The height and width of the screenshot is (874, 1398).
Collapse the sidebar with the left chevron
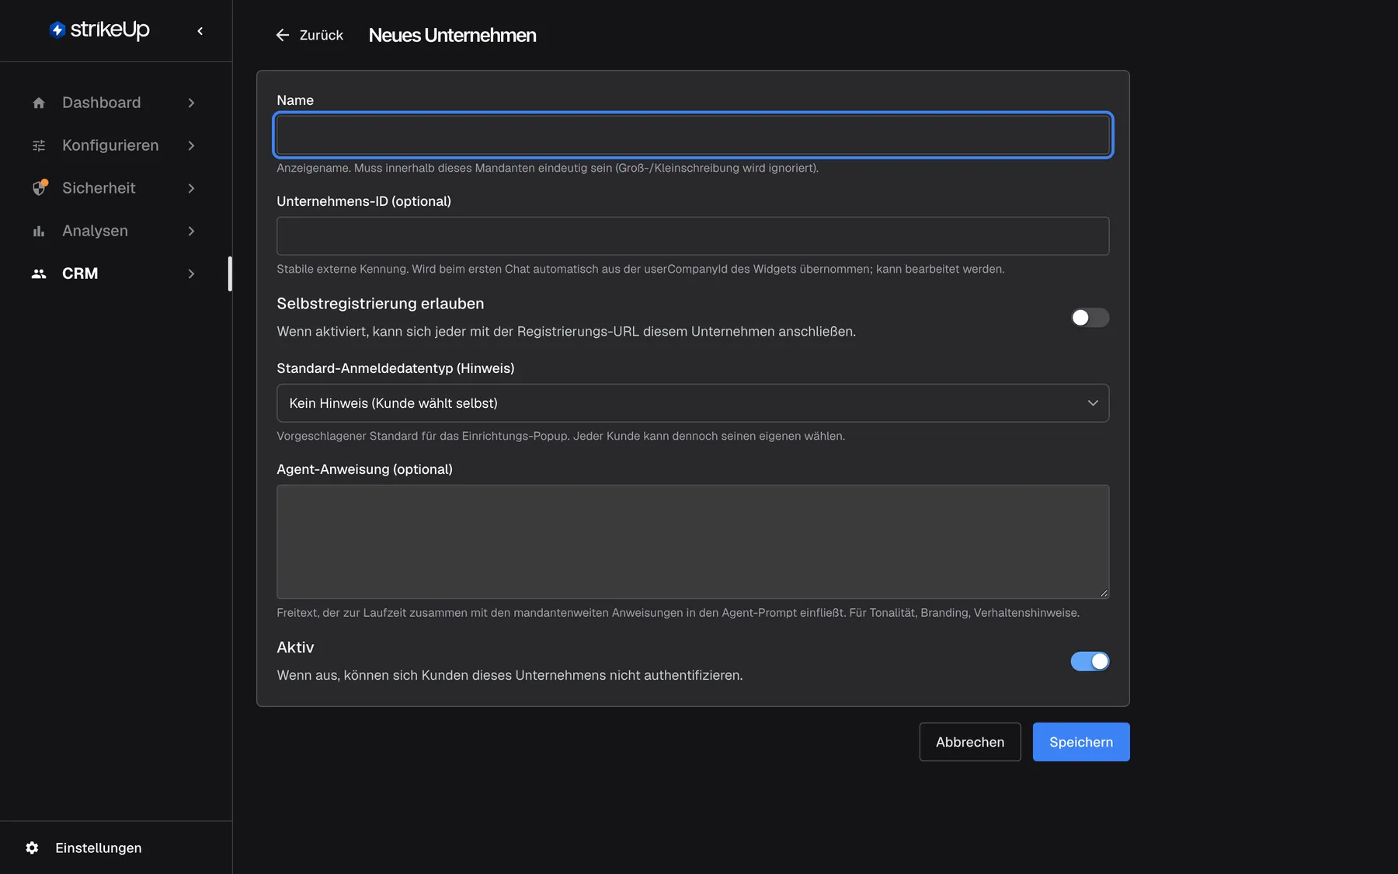pyautogui.click(x=200, y=31)
